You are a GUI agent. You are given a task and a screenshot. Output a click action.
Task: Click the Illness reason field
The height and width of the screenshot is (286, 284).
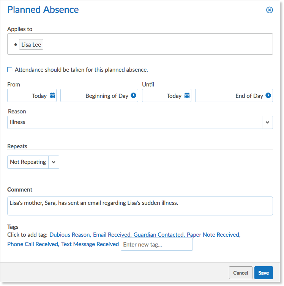135,122
